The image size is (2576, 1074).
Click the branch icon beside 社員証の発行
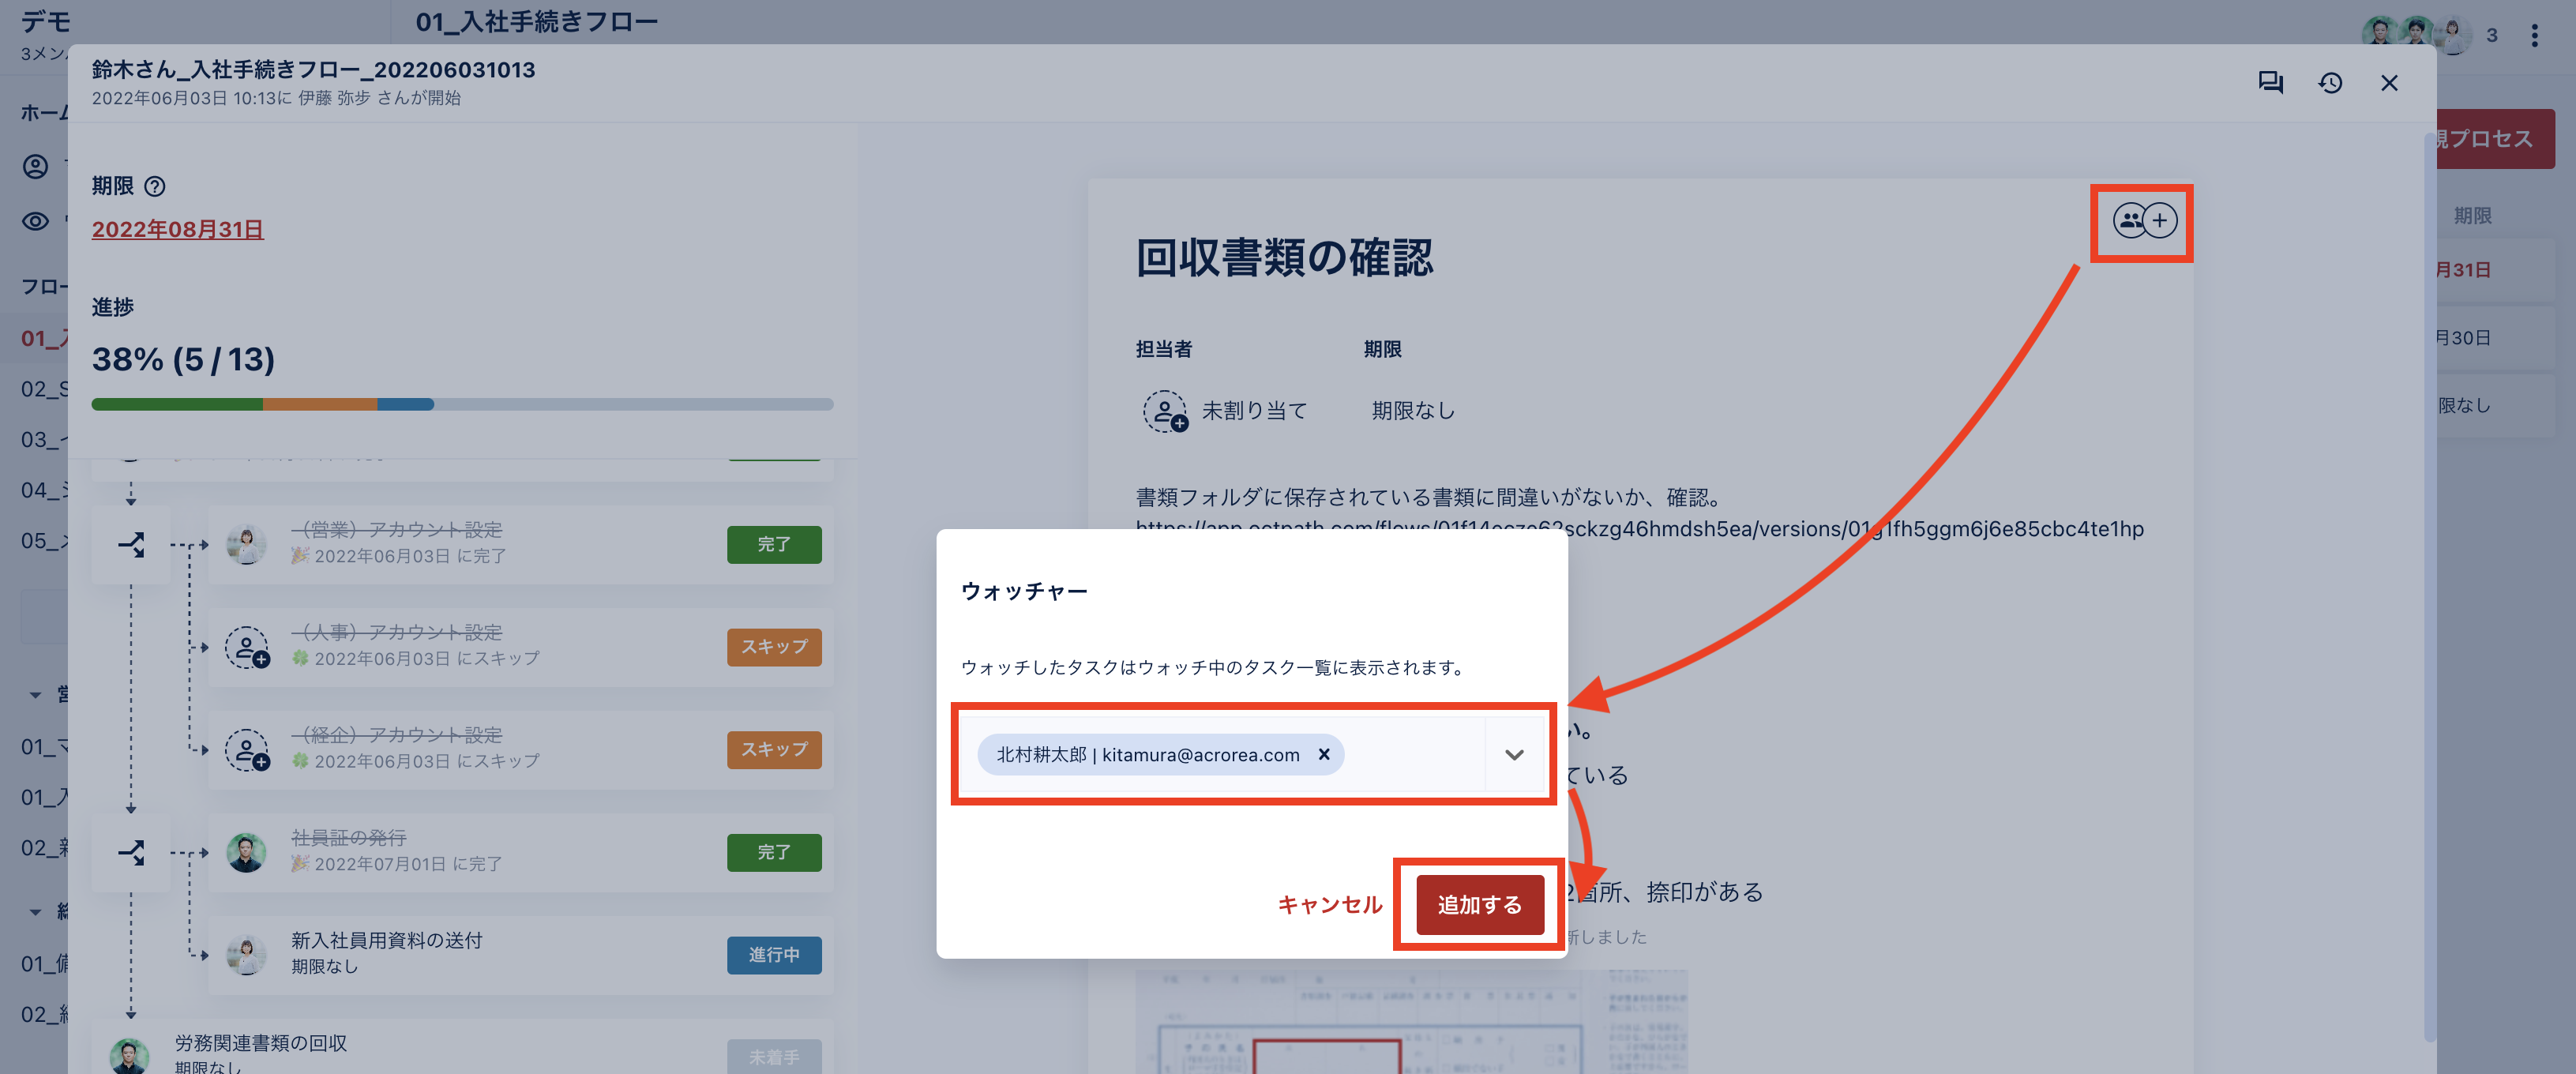pyautogui.click(x=131, y=853)
